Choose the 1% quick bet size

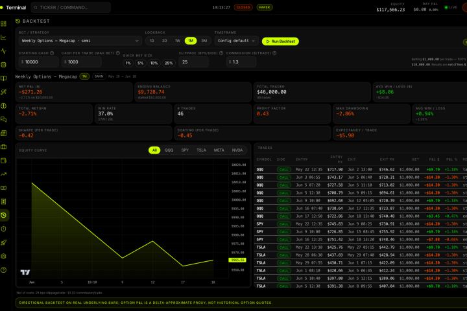tap(128, 63)
